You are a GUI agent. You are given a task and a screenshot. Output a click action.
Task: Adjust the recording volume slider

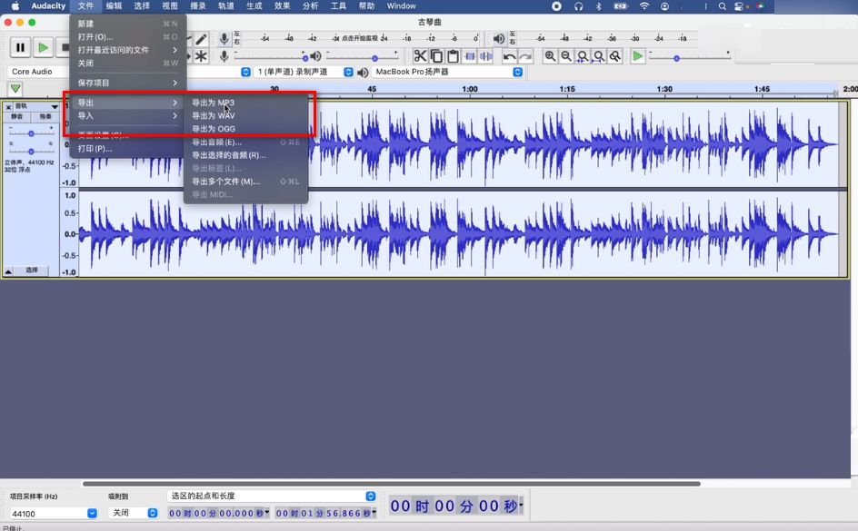click(271, 56)
